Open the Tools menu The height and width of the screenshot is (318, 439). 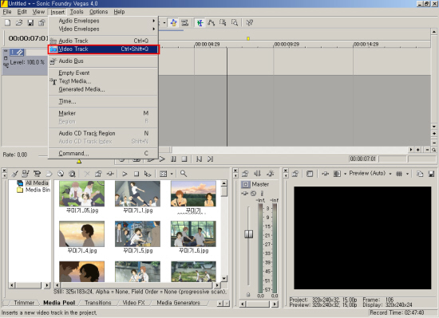[77, 12]
